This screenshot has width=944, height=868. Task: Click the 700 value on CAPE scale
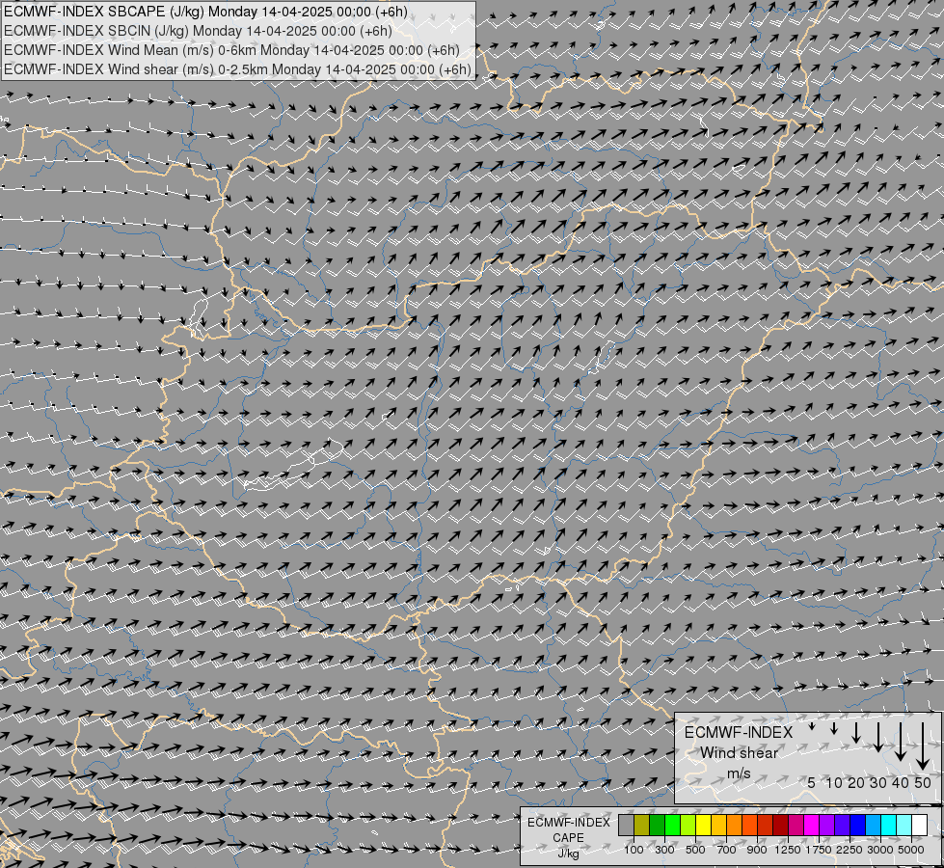(727, 850)
